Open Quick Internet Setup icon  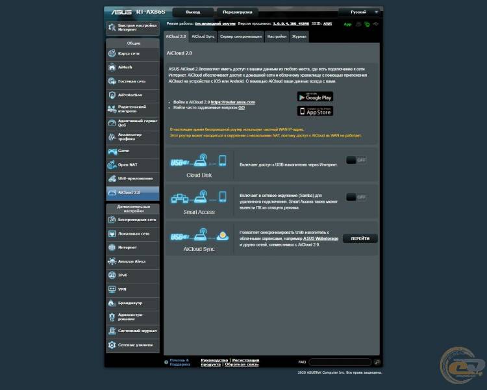coord(112,27)
